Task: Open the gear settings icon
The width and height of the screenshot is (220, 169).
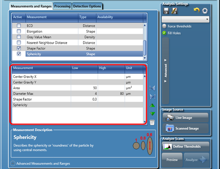Action: coord(205,11)
